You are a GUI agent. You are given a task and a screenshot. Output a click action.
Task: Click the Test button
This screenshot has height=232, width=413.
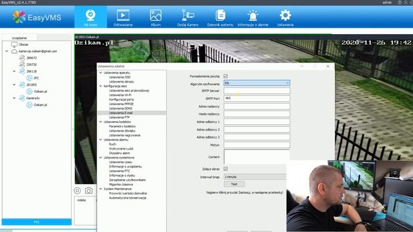[x=234, y=184]
